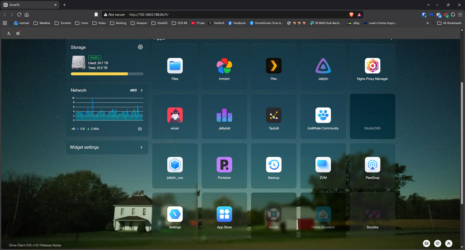Screen dimensions: 465x250
Task: Open the All Bookmarks folder
Action: (449, 23)
